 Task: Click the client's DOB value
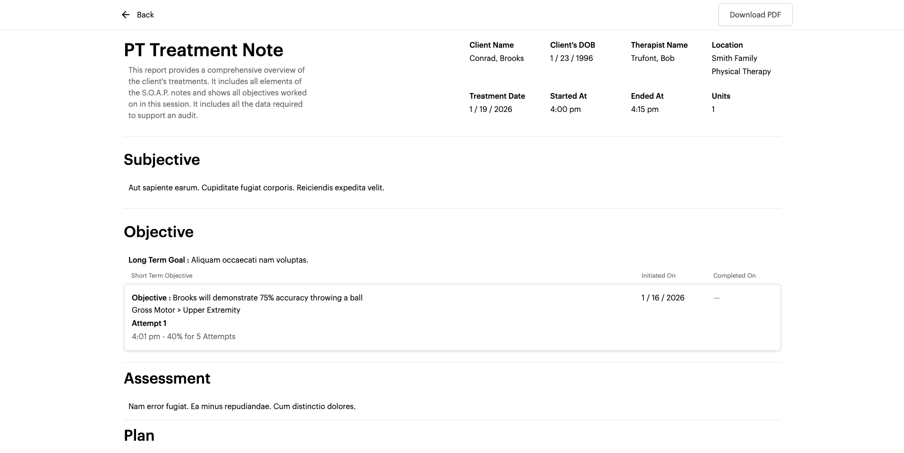click(x=571, y=58)
